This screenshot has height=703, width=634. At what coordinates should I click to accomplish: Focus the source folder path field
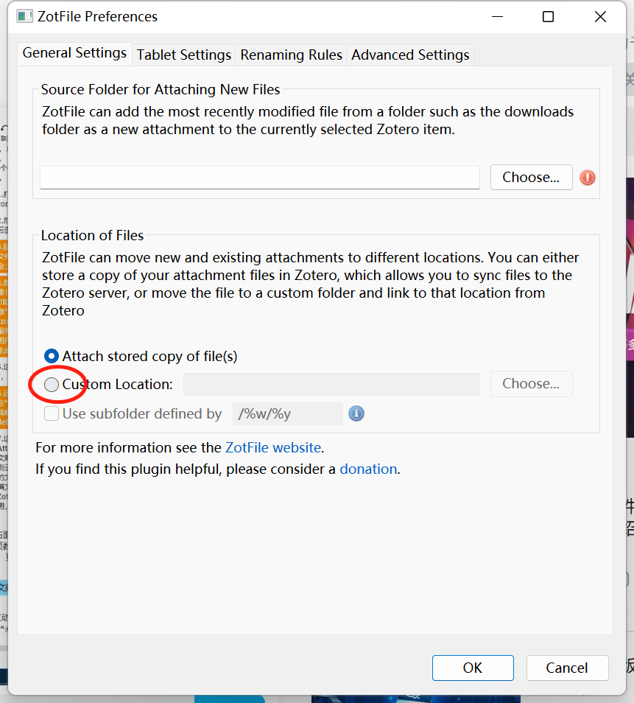pos(260,178)
